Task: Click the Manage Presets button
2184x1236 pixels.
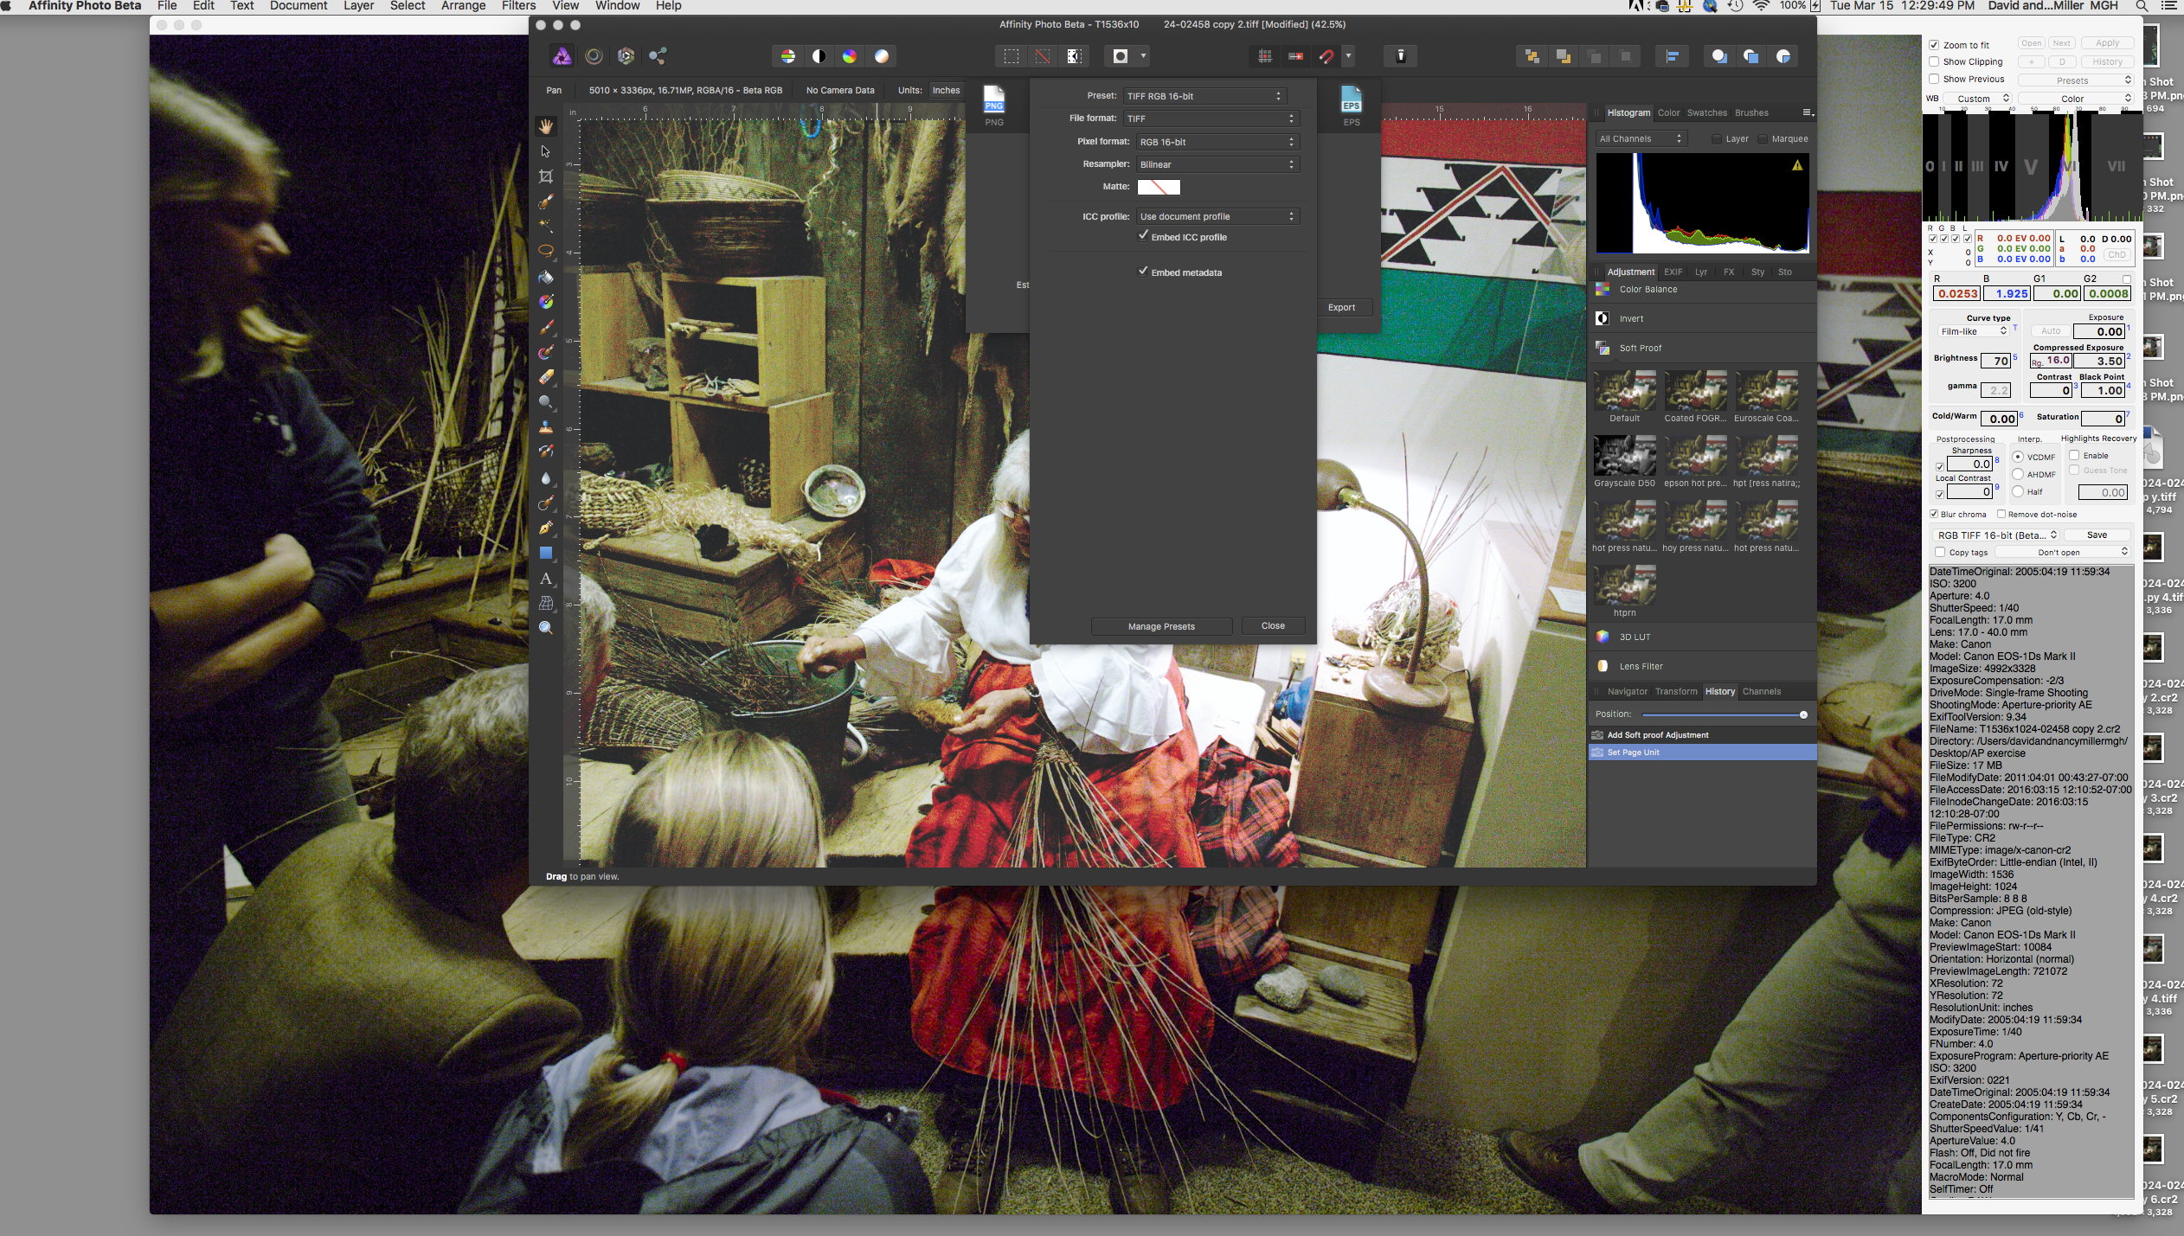Action: [x=1160, y=626]
